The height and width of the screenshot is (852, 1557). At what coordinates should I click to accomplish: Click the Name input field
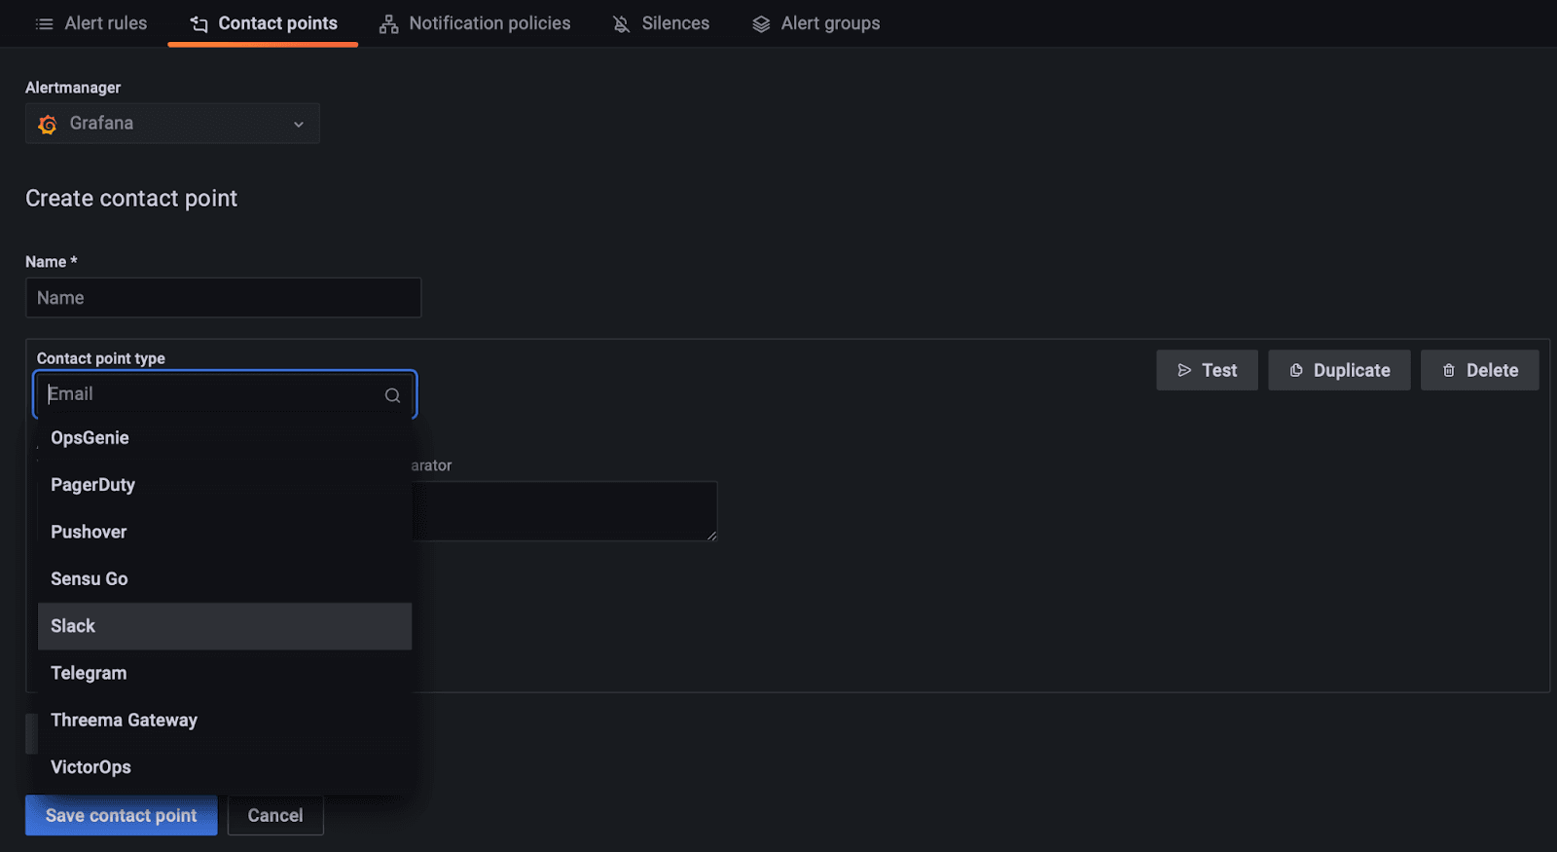[x=223, y=297]
